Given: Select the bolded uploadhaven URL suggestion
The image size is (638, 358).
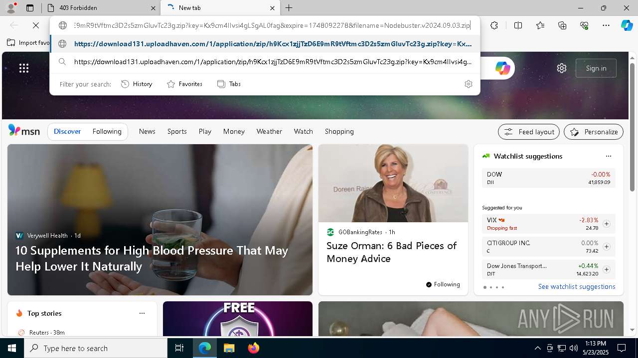Looking at the screenshot, I should coord(265,44).
